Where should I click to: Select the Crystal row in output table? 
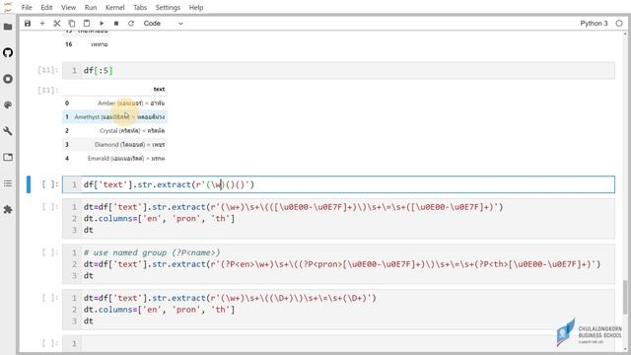point(114,130)
